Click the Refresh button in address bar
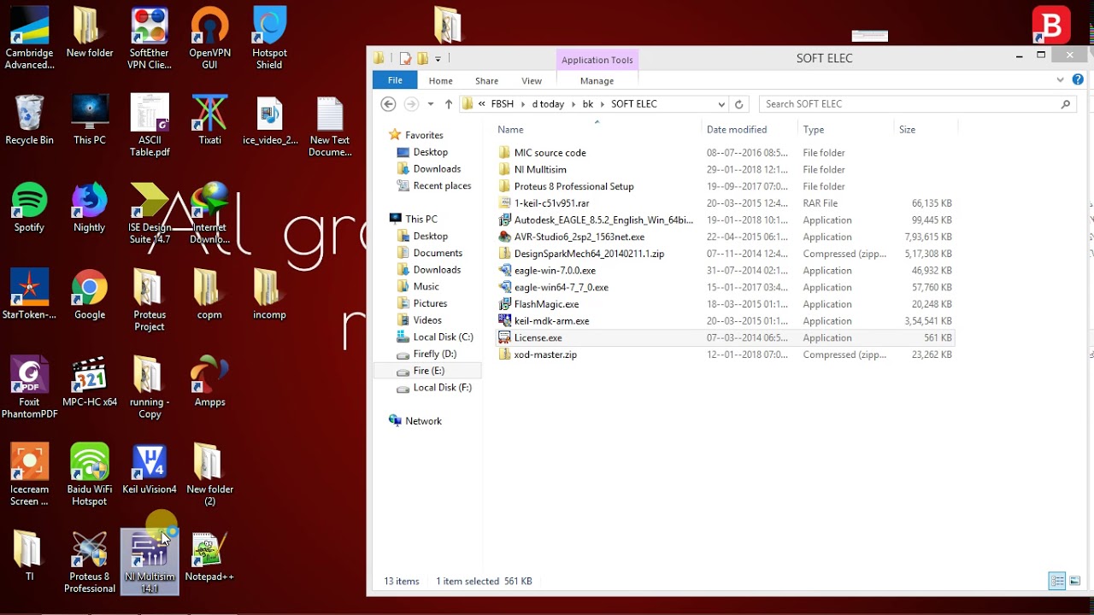This screenshot has width=1094, height=615. (739, 104)
